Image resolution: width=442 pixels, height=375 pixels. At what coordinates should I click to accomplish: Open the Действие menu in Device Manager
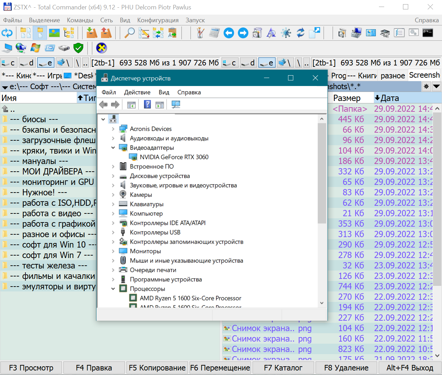[x=137, y=92]
